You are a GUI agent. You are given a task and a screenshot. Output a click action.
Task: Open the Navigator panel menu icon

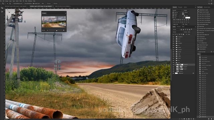(66, 13)
